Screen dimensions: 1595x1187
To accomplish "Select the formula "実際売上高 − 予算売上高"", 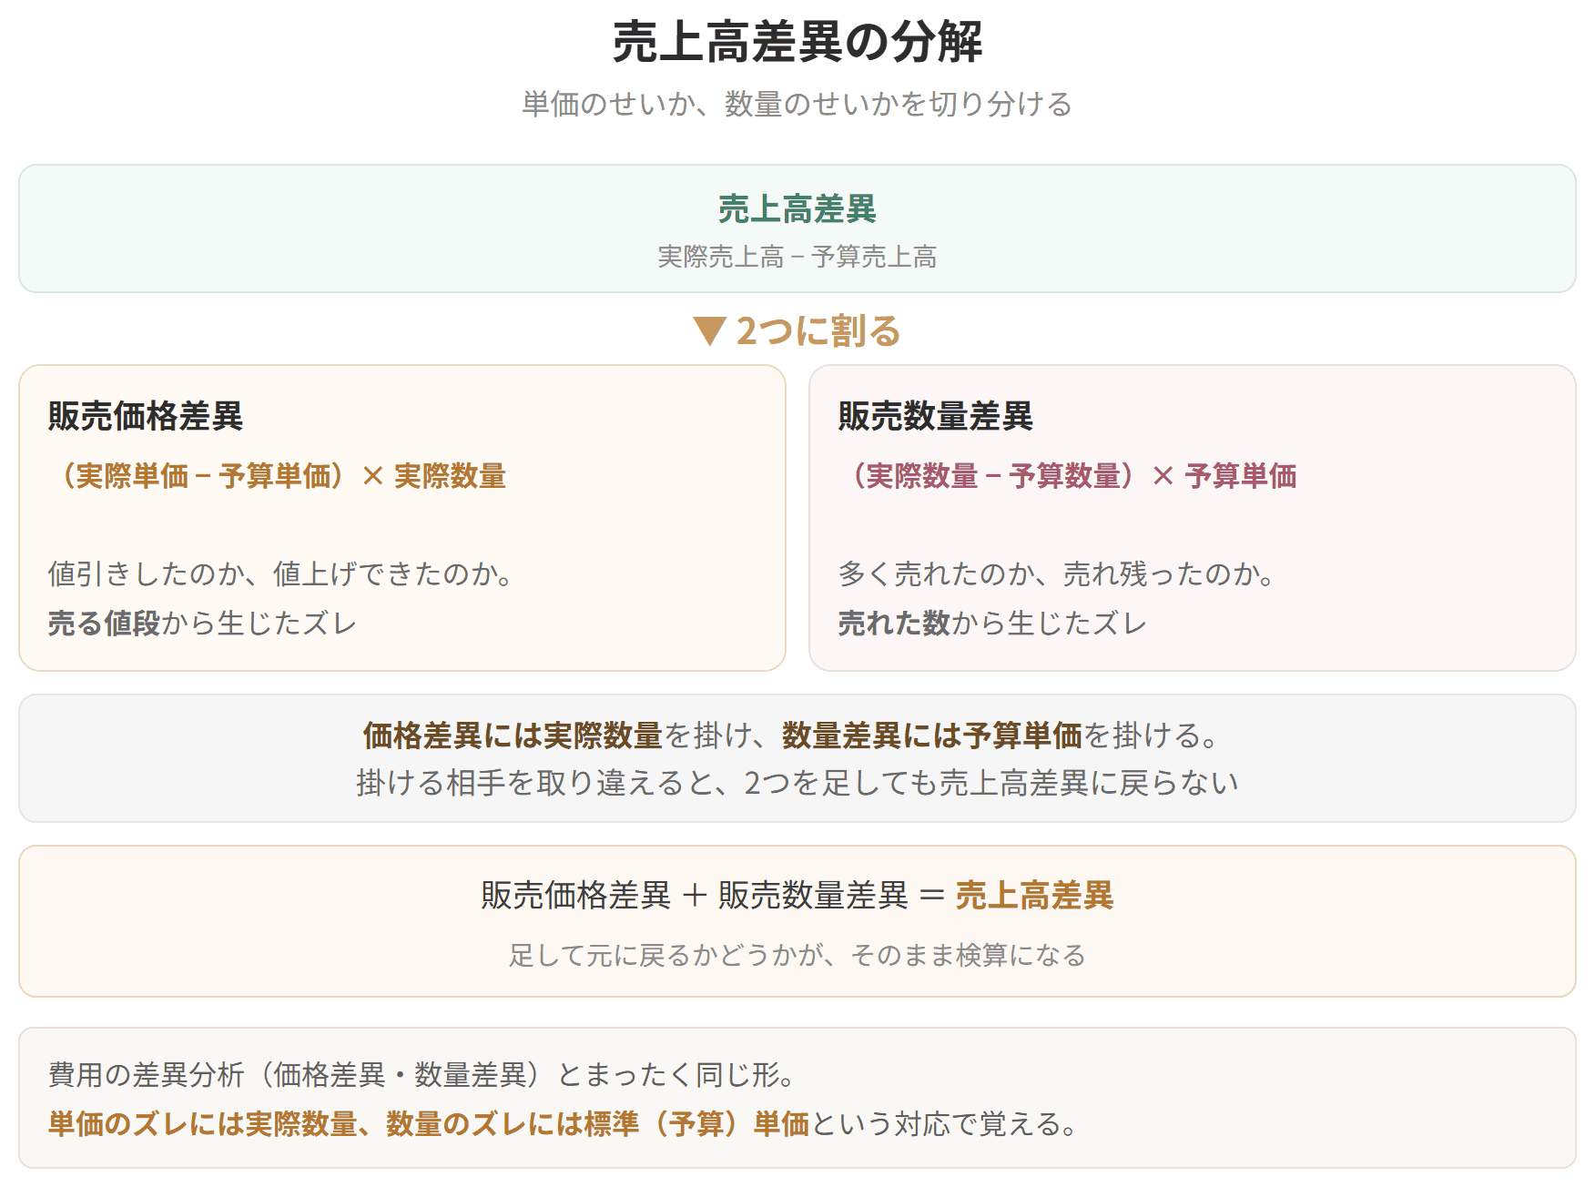I will click(x=797, y=257).
